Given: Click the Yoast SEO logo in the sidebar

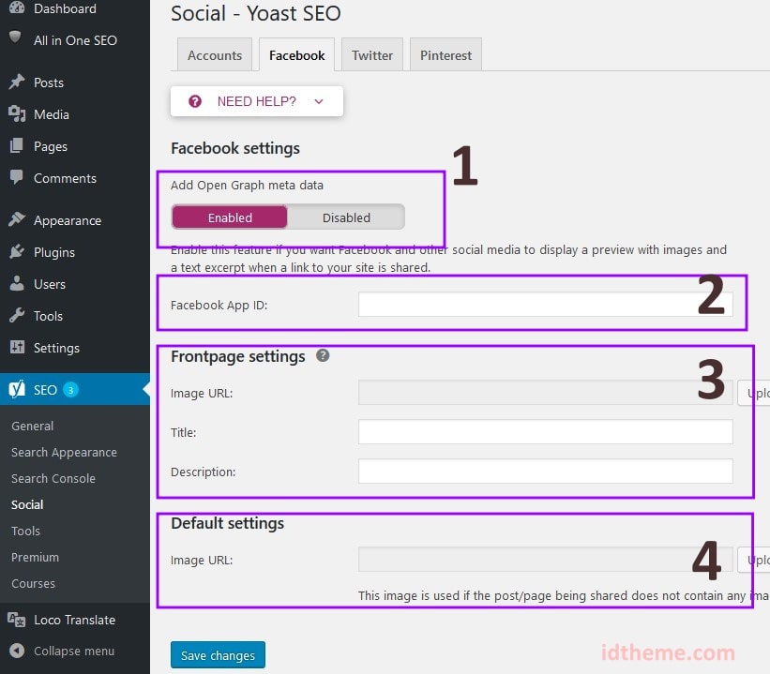Looking at the screenshot, I should tap(15, 388).
